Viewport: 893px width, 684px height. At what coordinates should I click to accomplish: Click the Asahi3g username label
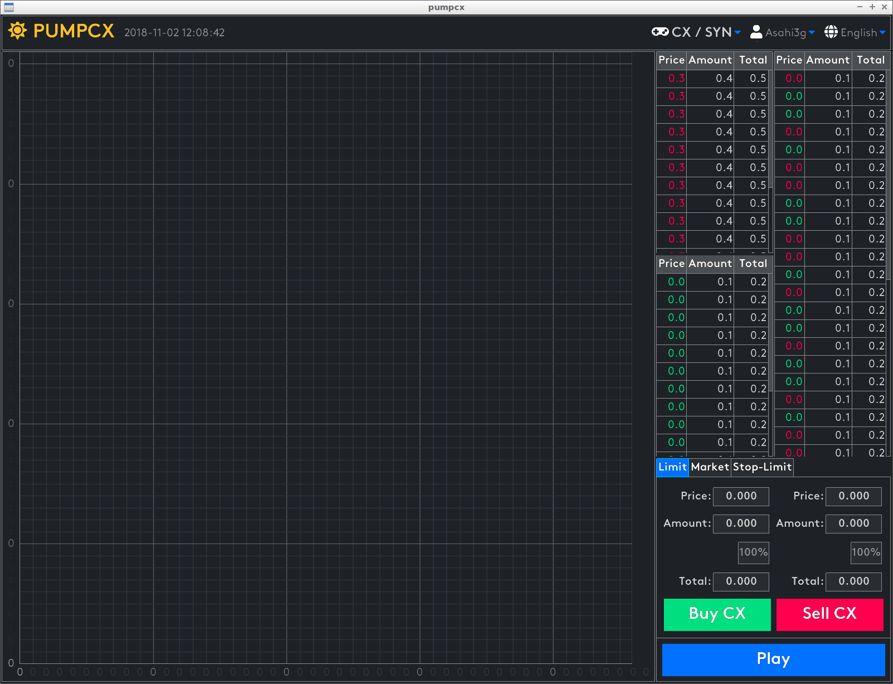coord(786,33)
